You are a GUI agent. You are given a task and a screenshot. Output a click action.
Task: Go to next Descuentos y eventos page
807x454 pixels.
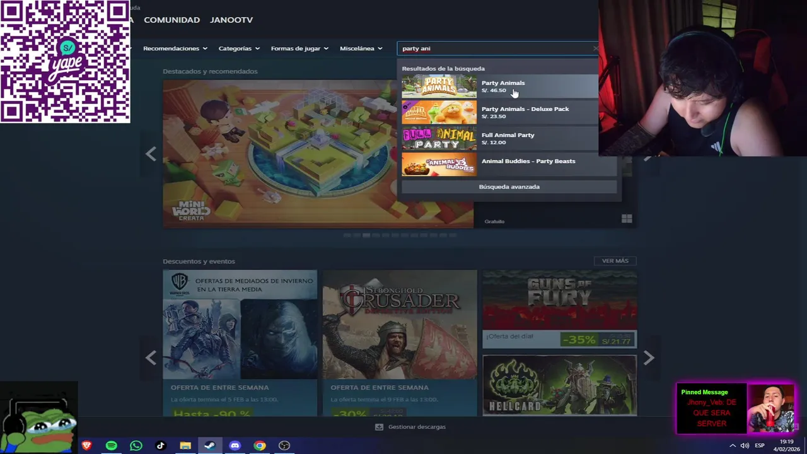[649, 358]
